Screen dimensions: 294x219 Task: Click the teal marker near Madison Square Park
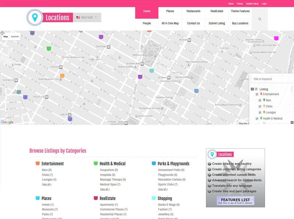pos(152,71)
